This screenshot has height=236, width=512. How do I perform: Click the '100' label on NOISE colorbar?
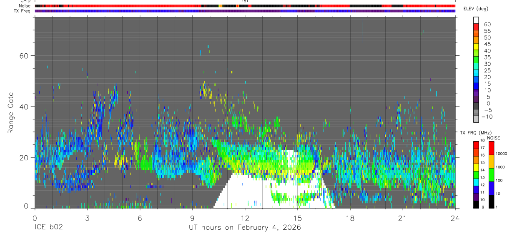[x=499, y=181]
